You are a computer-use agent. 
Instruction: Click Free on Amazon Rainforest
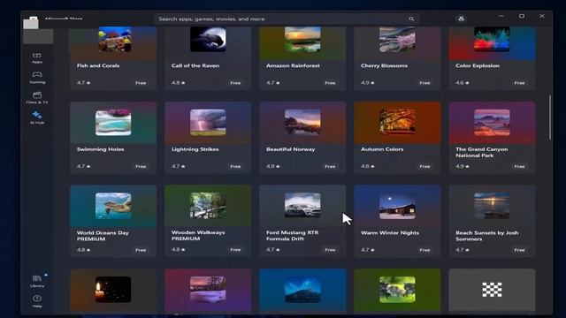pyautogui.click(x=330, y=83)
